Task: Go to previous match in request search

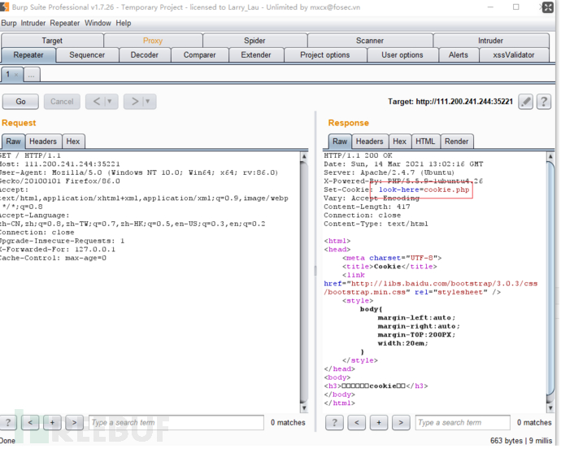Action: (30, 422)
